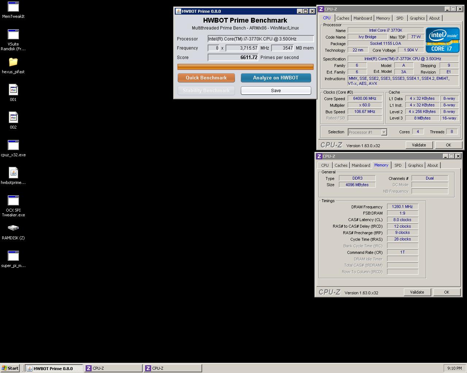Open About tab in top CPU-Z window
467x373 pixels.
(x=435, y=18)
